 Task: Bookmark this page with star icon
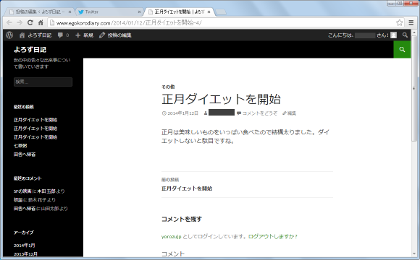pos(400,22)
